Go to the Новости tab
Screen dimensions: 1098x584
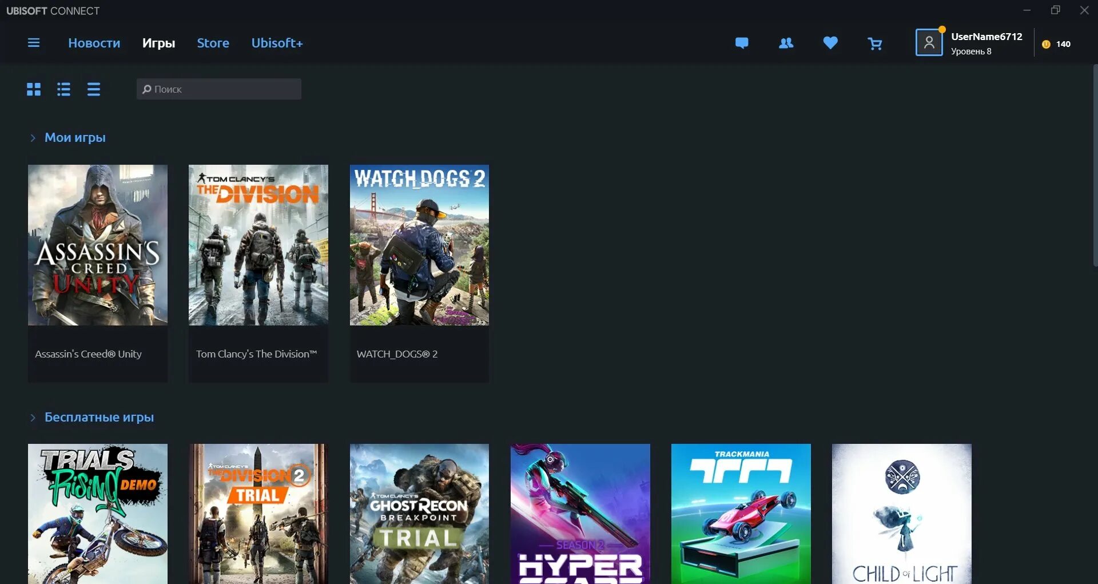coord(94,43)
